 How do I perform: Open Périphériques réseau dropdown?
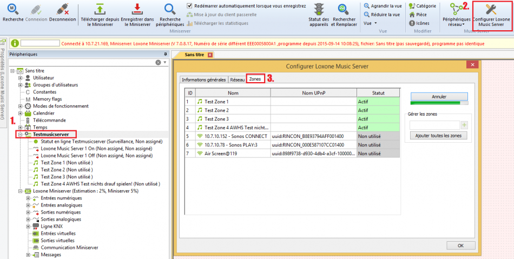[x=456, y=22]
